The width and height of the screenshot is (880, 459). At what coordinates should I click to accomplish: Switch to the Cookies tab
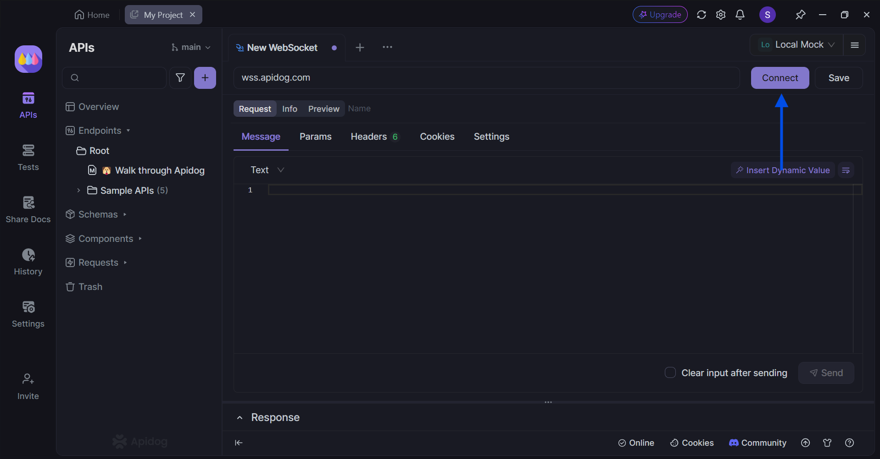pos(437,137)
